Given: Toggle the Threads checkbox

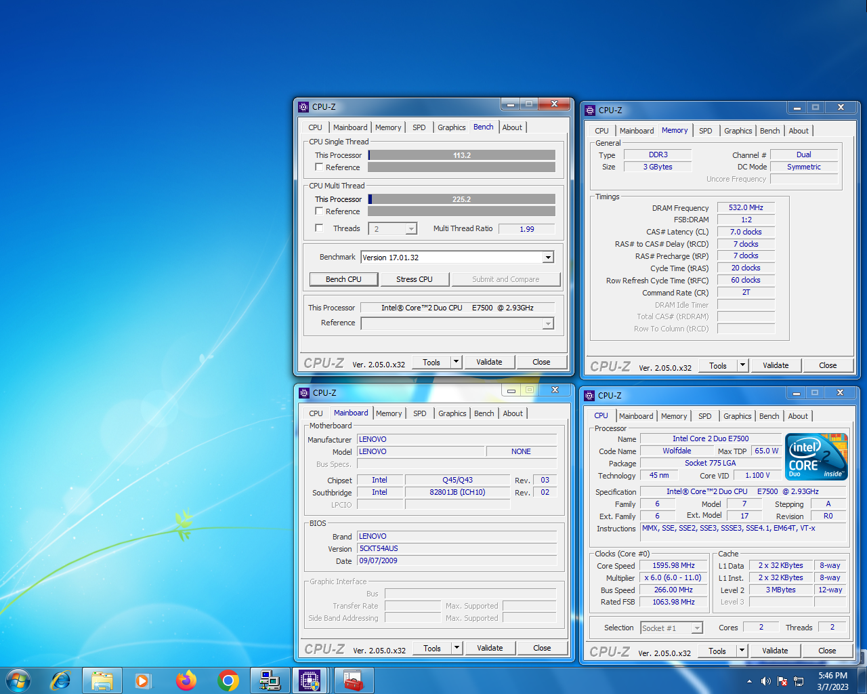Looking at the screenshot, I should tap(319, 228).
